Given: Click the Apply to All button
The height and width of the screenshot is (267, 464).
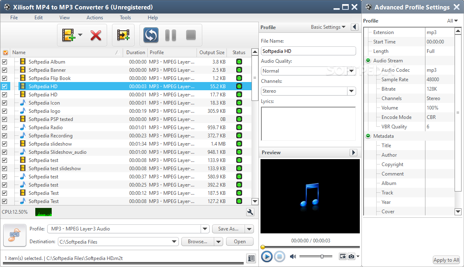Looking at the screenshot, I should [x=446, y=260].
